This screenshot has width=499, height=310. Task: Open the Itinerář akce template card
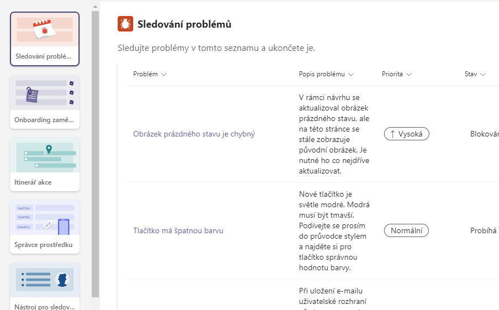point(45,164)
